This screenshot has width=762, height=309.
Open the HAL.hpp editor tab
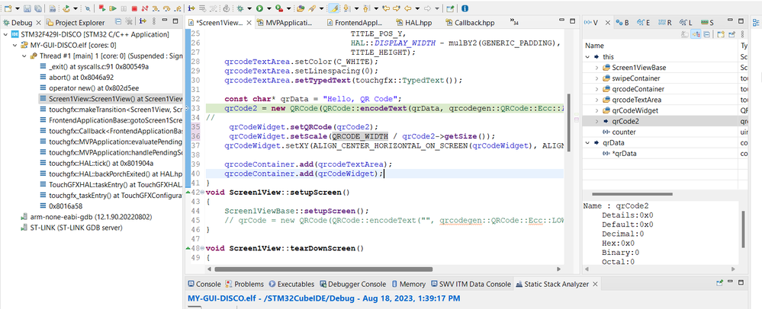coord(413,22)
